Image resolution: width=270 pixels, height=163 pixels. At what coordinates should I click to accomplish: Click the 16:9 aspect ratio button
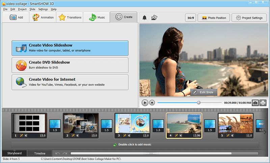pos(191,18)
